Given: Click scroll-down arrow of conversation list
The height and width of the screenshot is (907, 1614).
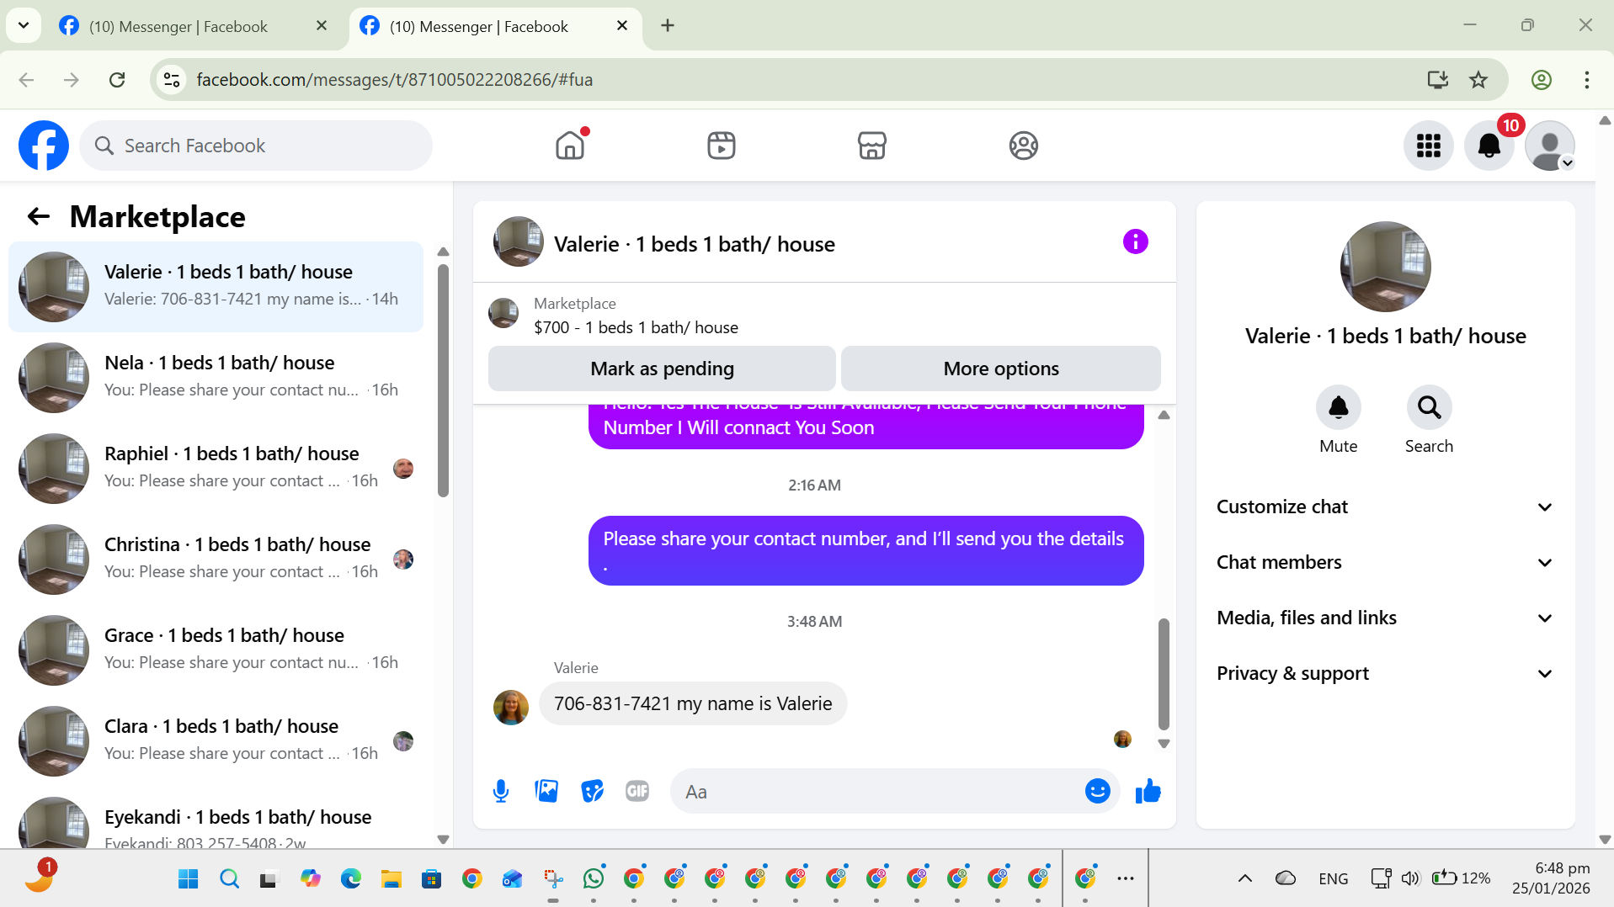Looking at the screenshot, I should [443, 839].
